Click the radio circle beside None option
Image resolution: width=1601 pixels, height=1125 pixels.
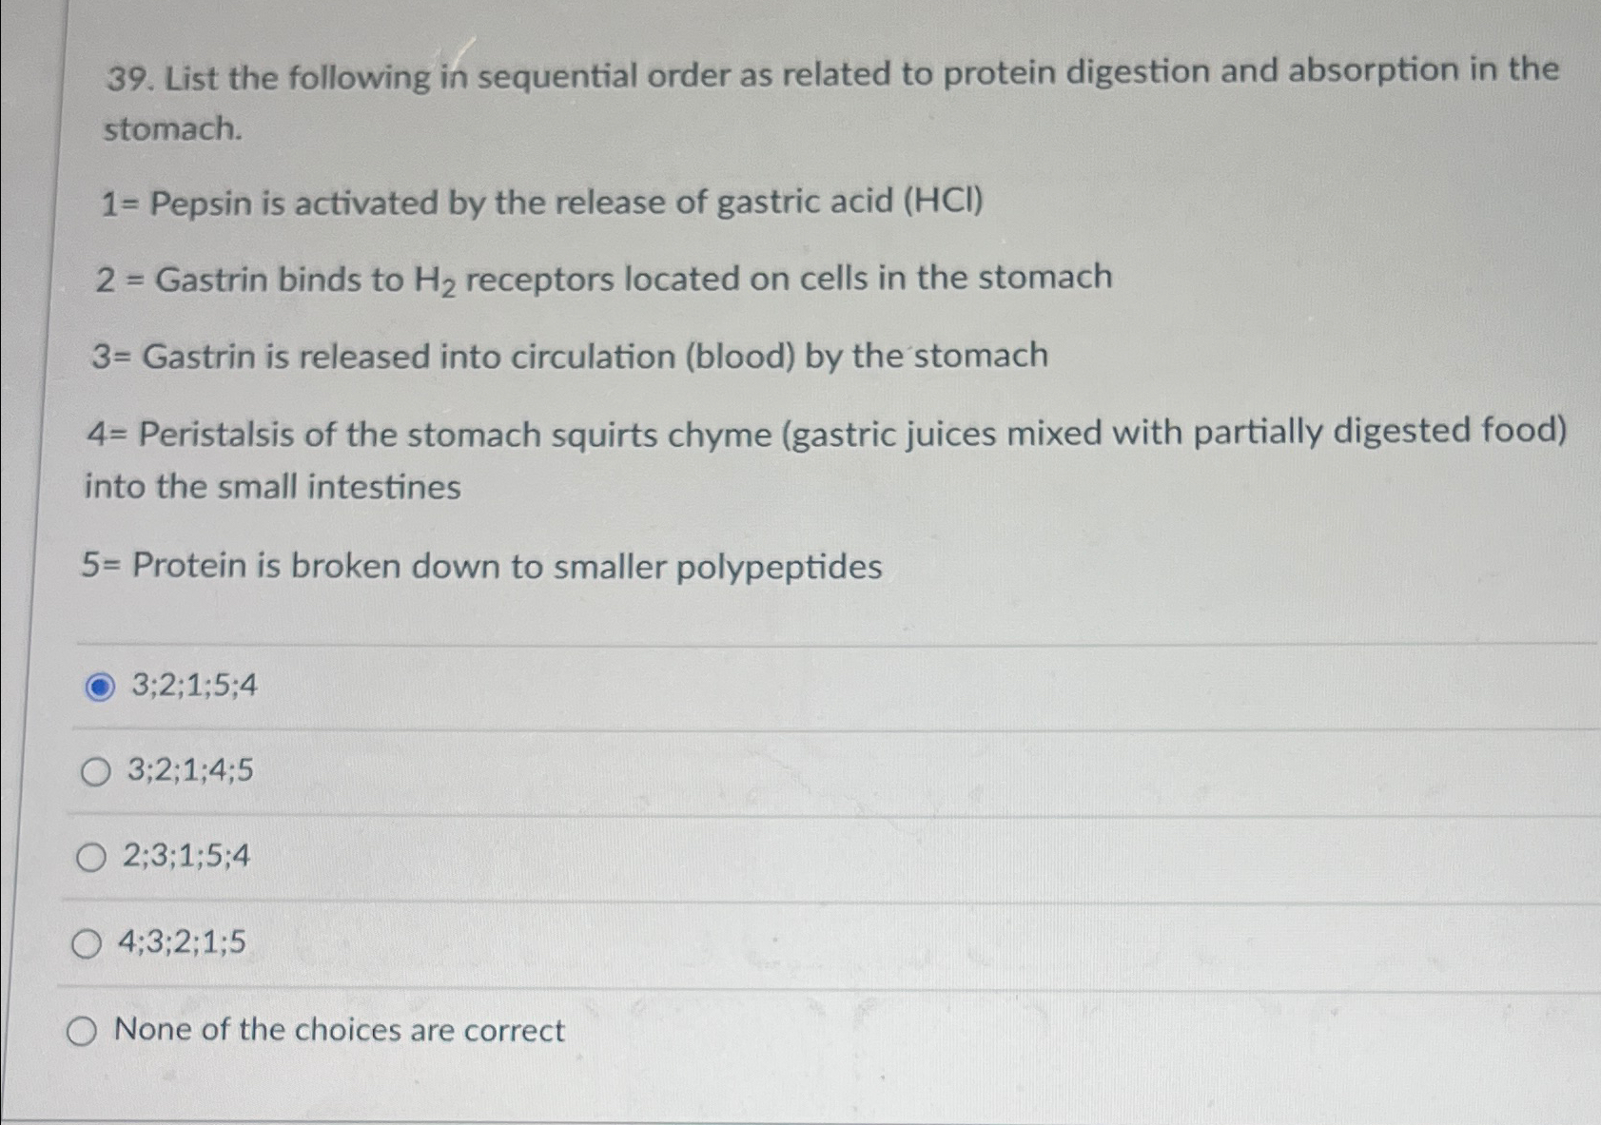click(x=84, y=1031)
